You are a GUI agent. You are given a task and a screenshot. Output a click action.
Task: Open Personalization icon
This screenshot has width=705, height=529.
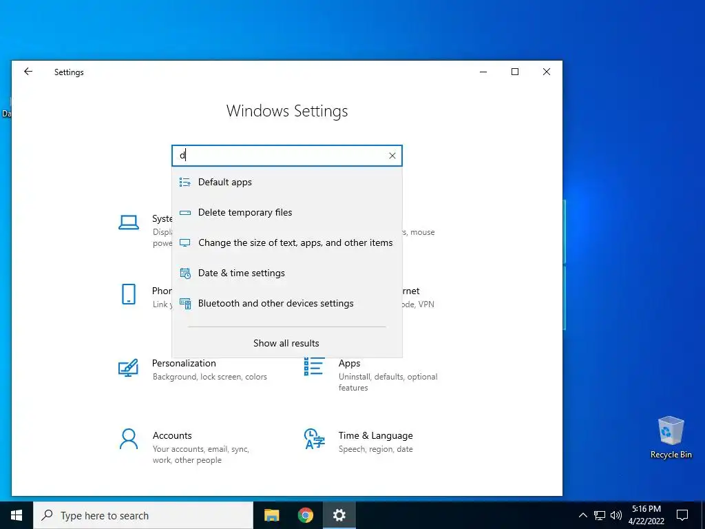[x=128, y=368]
